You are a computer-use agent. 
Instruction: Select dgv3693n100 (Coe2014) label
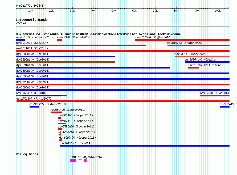[x=33, y=76]
